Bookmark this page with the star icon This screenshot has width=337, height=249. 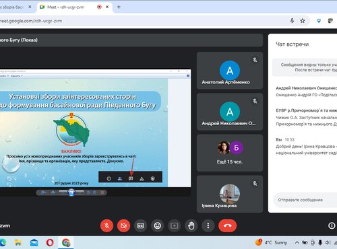coord(303,21)
